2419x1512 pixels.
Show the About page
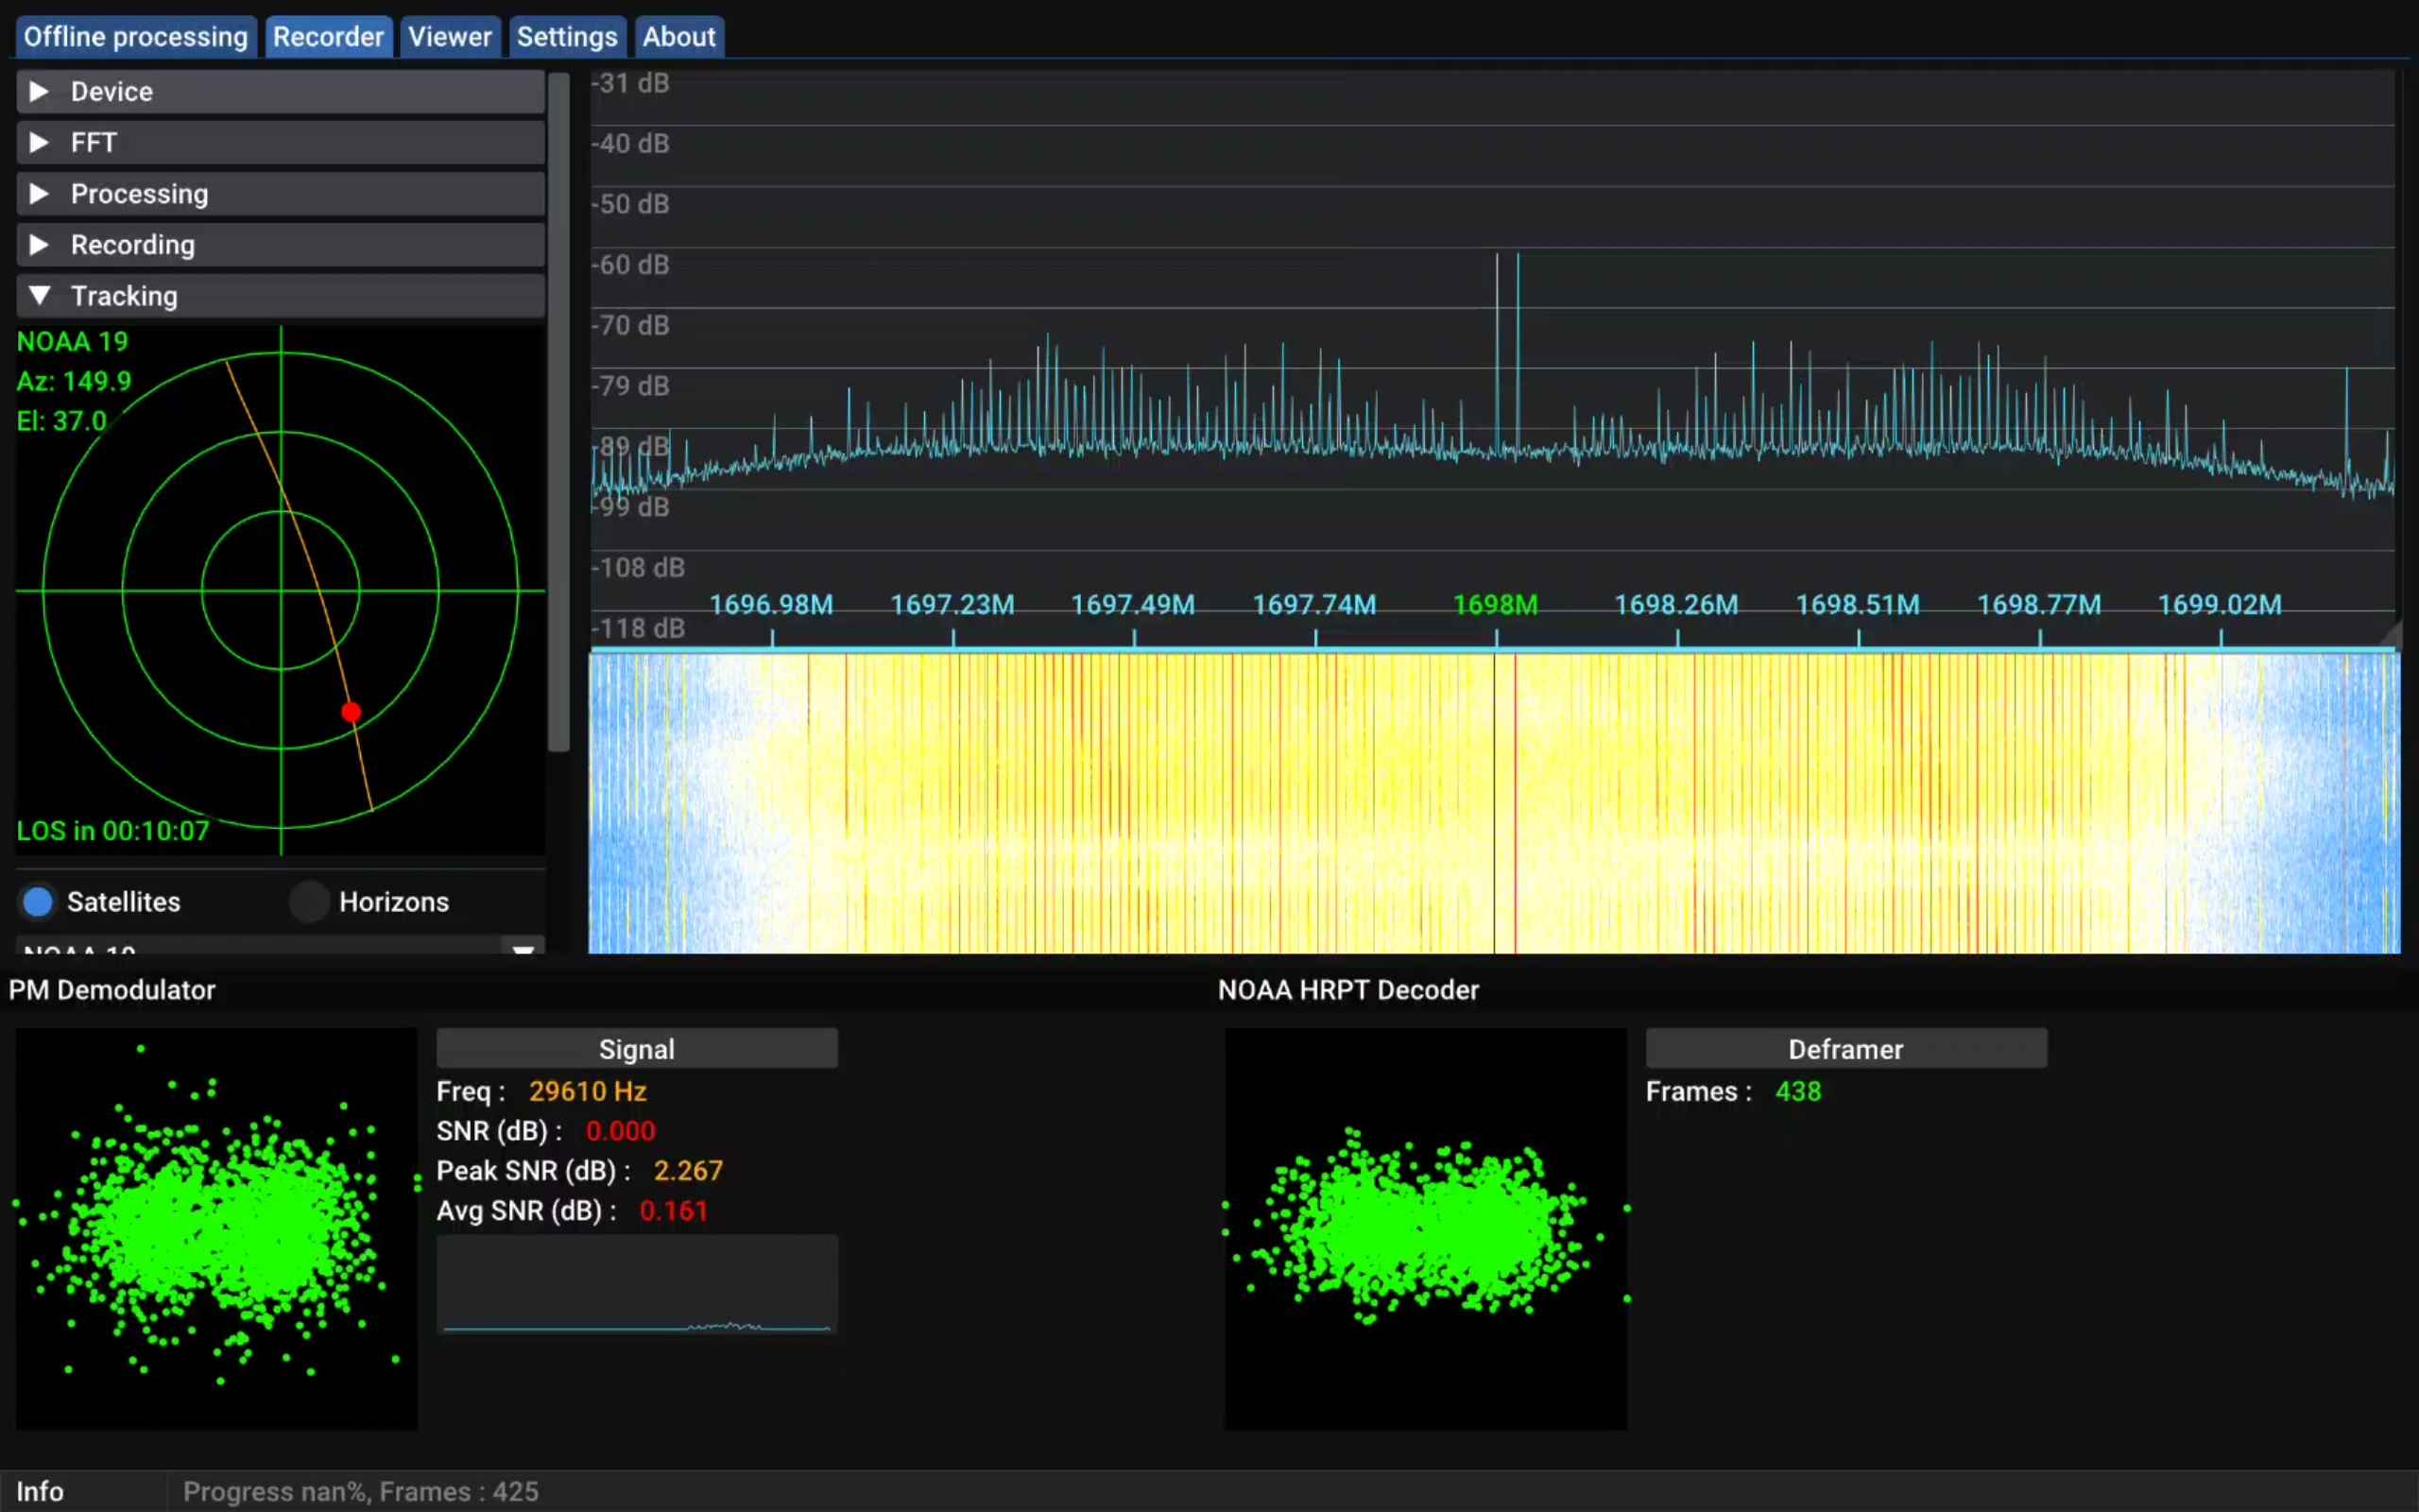pos(678,36)
